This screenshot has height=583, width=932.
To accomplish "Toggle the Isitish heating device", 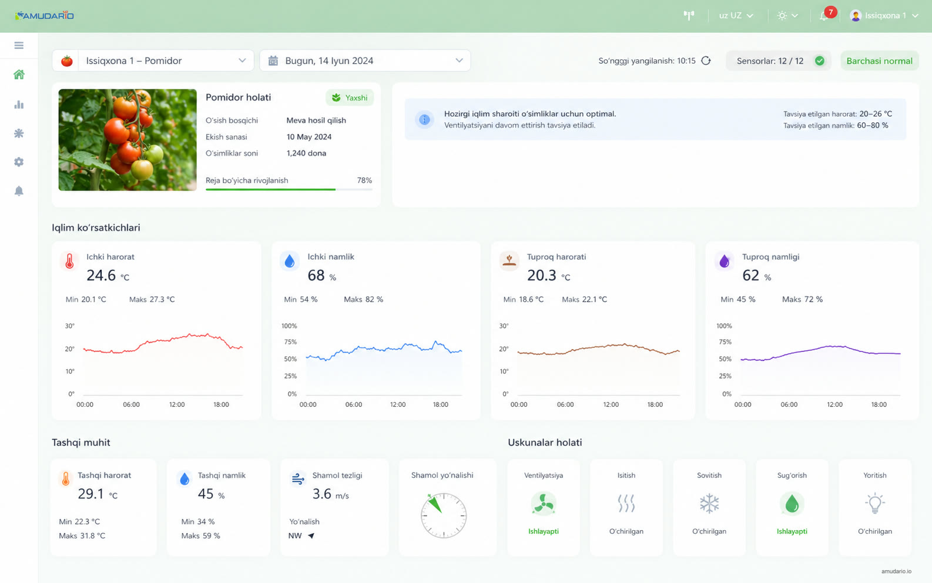I will click(626, 507).
